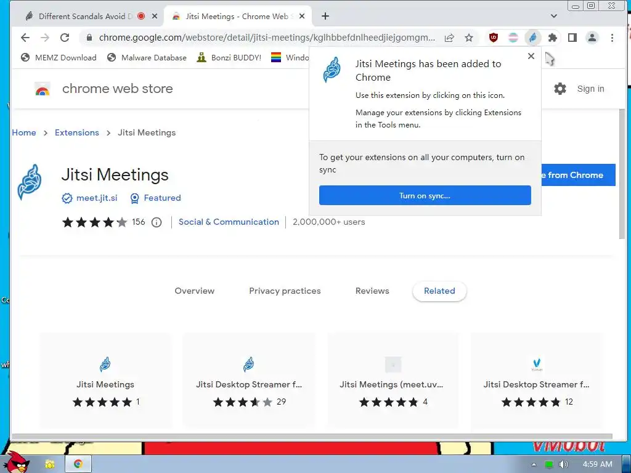Share this page via the share icon
This screenshot has height=473, width=631.
pos(449,38)
